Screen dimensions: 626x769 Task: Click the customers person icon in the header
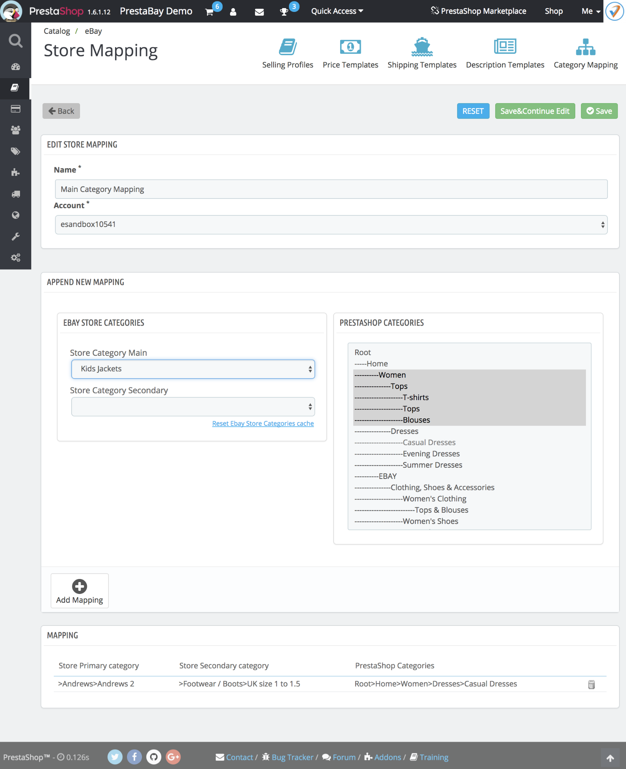[233, 12]
